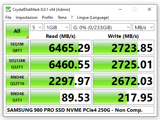Open the drive selector G: 0% (0/233GiB)
The image size is (160, 120).
(101, 27)
